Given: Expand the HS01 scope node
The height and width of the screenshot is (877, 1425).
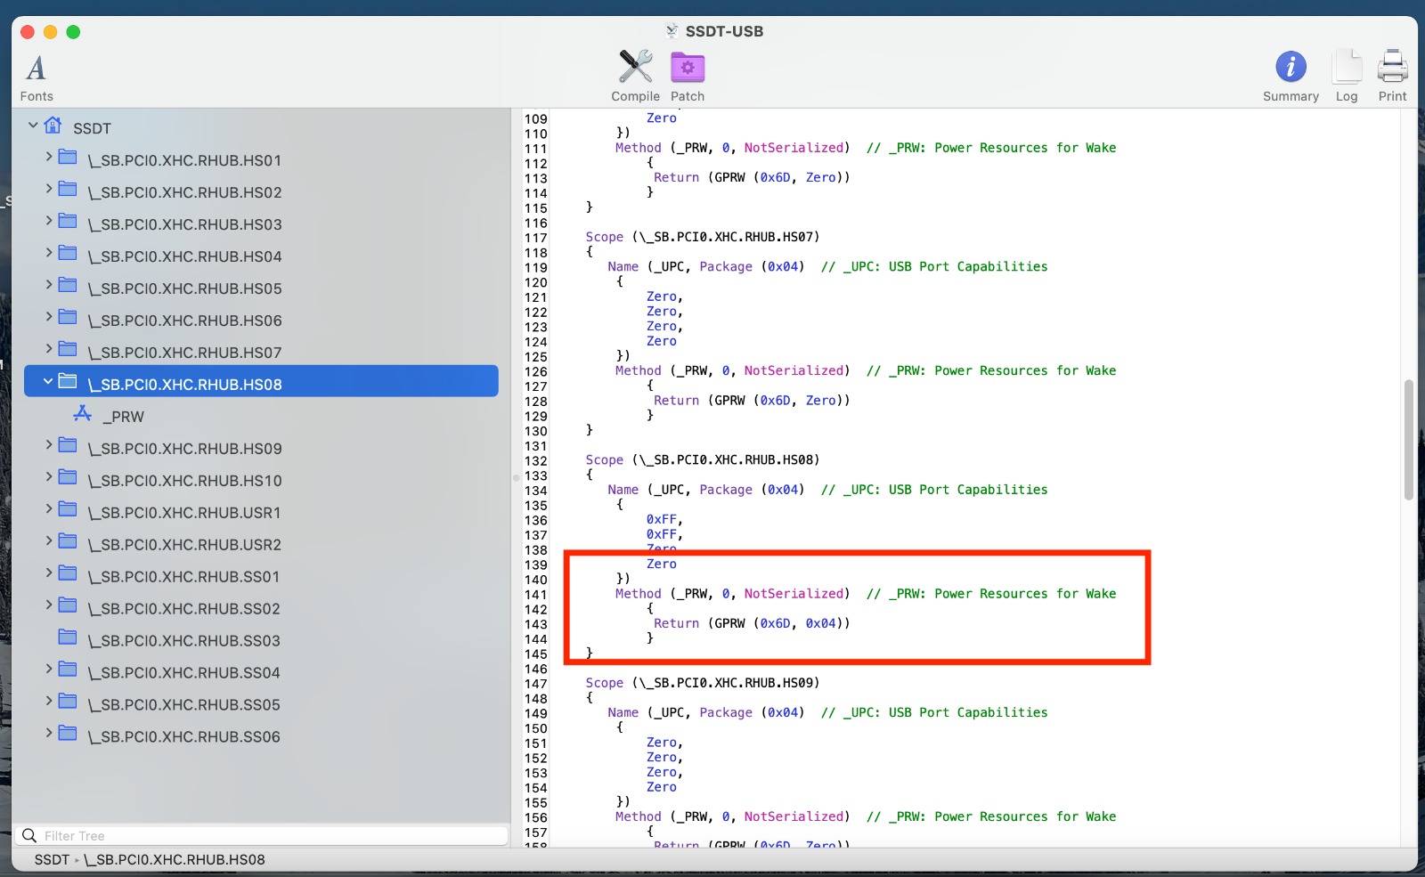Looking at the screenshot, I should point(48,158).
